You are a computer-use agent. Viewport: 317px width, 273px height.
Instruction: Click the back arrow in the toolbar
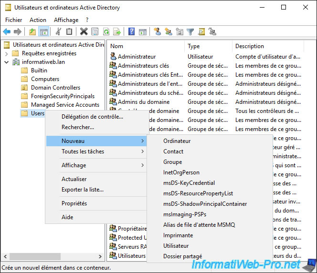click(7, 32)
